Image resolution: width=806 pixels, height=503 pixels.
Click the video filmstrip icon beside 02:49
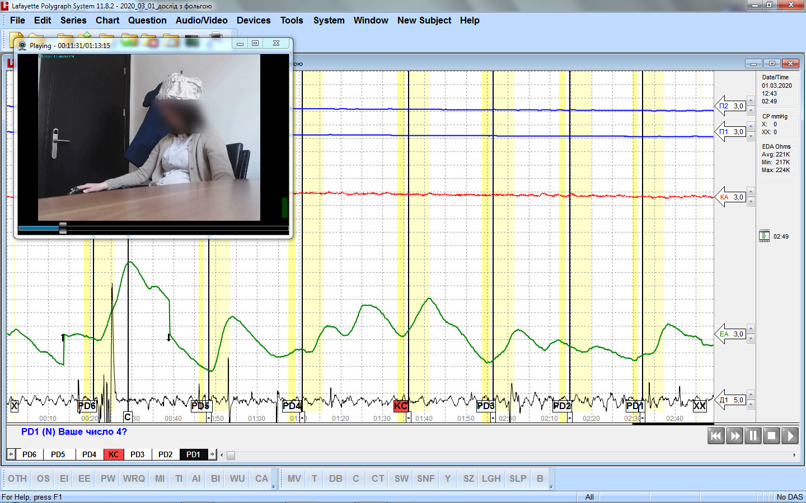click(764, 236)
